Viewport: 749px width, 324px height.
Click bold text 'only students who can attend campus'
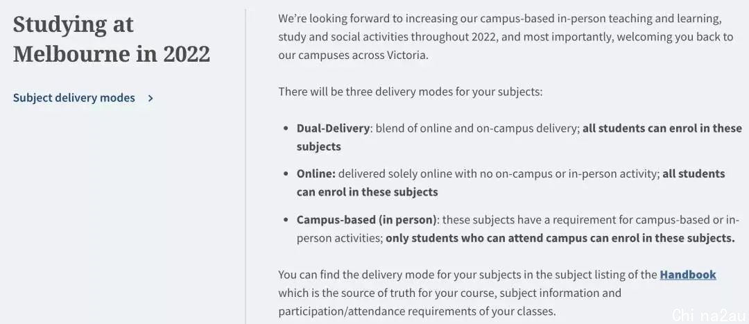481,238
